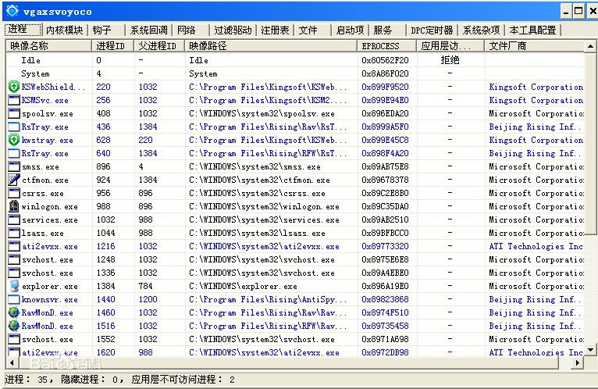Click the svchost.exe icon with PID 1248
The height and width of the screenshot is (389, 598).
pos(14,259)
